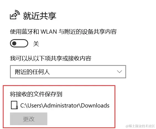Screen dimensions: 156x129
Task: Click the 稀土掘金技术社区 watermark text
Action: pyautogui.click(x=142, y=126)
